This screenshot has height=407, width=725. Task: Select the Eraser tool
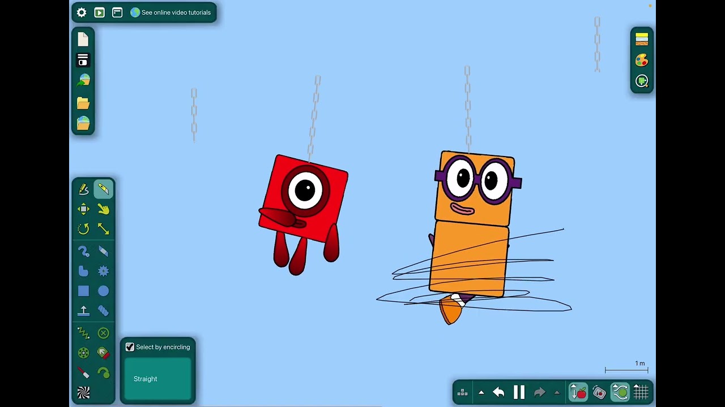[x=103, y=252]
